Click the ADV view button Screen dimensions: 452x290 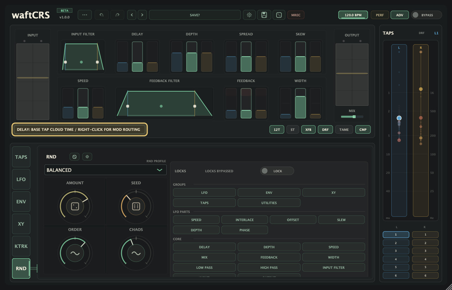400,15
